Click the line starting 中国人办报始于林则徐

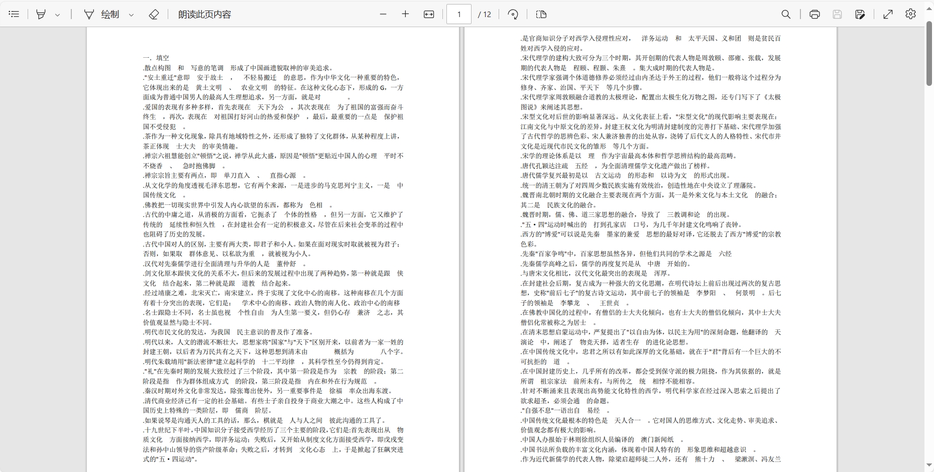(x=602, y=439)
